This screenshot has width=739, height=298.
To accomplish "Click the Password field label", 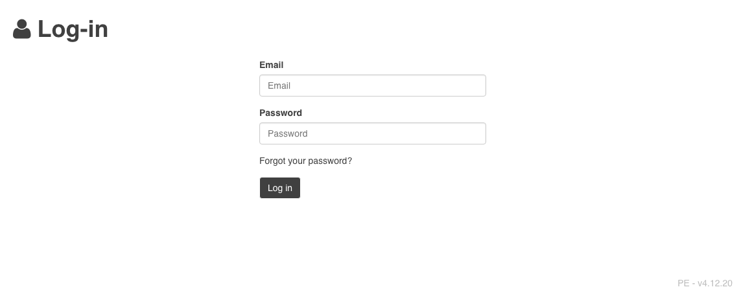I will pyautogui.click(x=281, y=113).
